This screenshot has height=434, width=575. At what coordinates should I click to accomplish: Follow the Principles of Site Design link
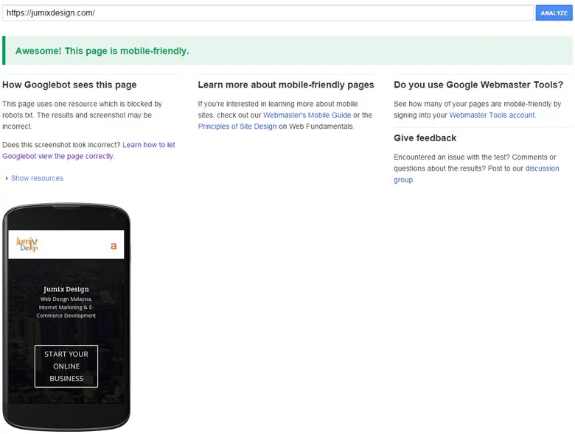pyautogui.click(x=237, y=127)
